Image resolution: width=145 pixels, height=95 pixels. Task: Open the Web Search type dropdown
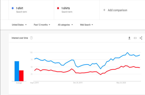(86, 25)
